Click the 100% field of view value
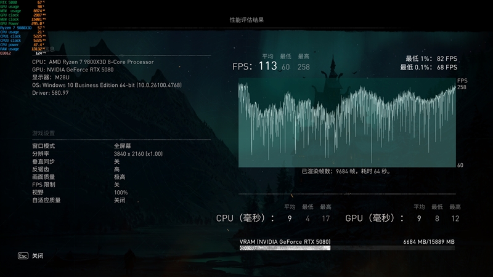This screenshot has width=493, height=277. [121, 193]
